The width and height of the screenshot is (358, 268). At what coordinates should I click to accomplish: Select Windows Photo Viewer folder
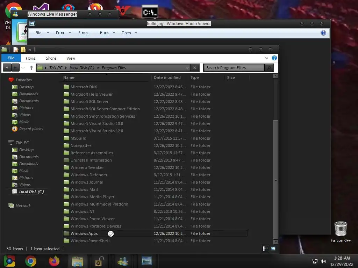[92, 219]
